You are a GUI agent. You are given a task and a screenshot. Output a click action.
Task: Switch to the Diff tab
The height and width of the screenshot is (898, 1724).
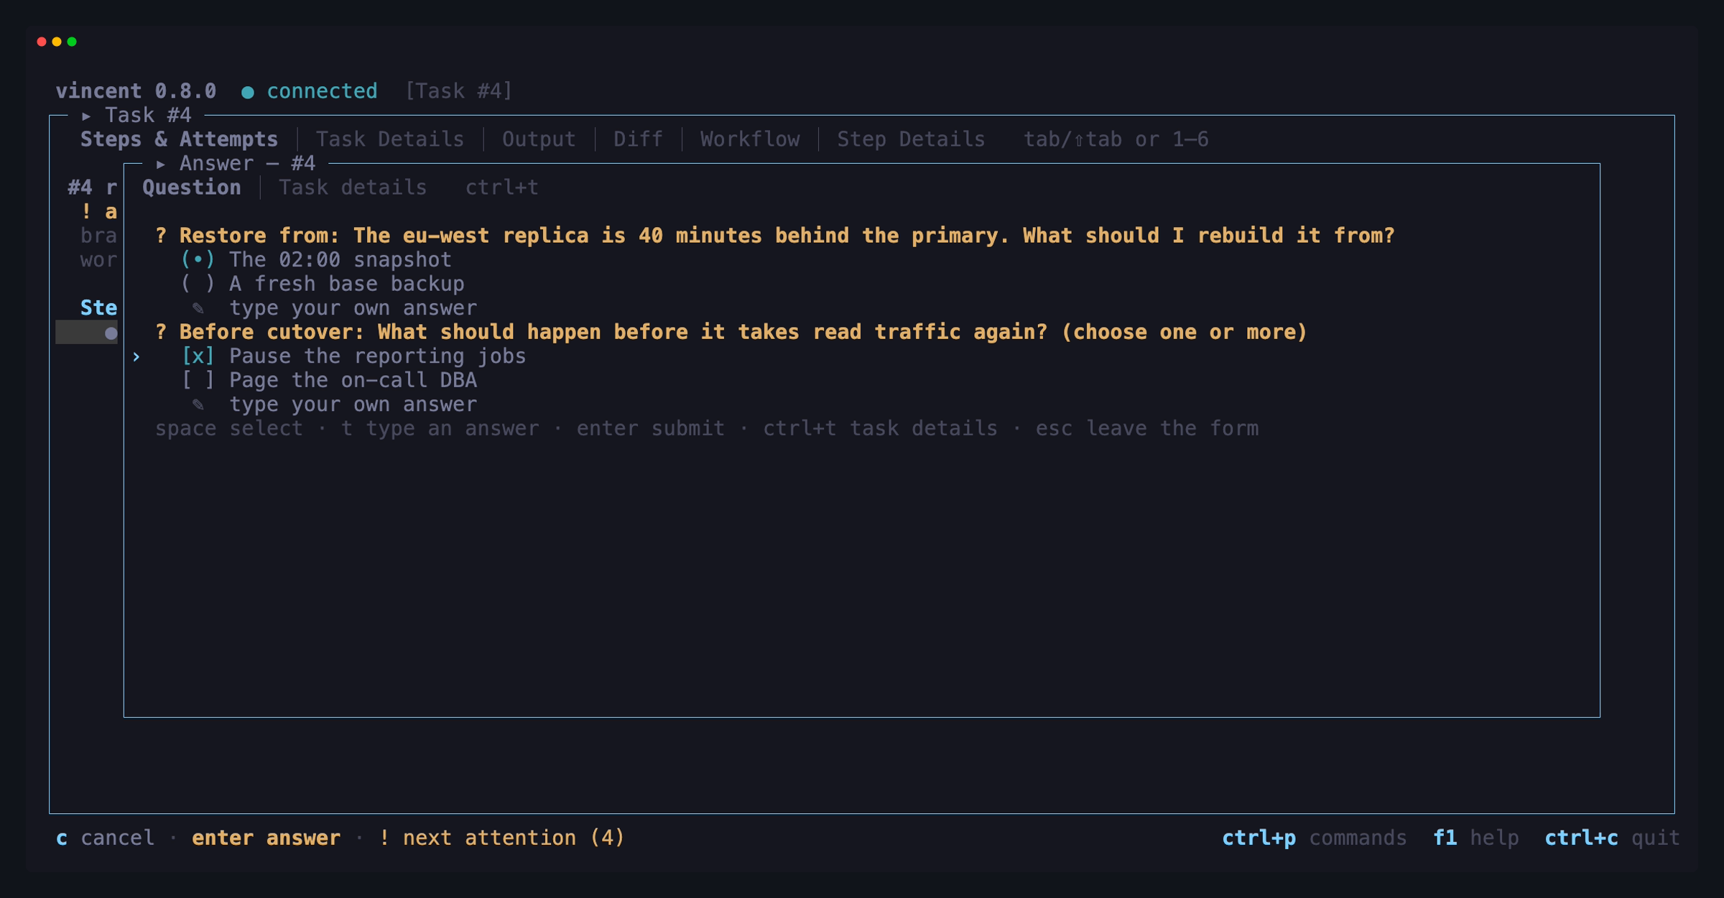[x=638, y=139]
